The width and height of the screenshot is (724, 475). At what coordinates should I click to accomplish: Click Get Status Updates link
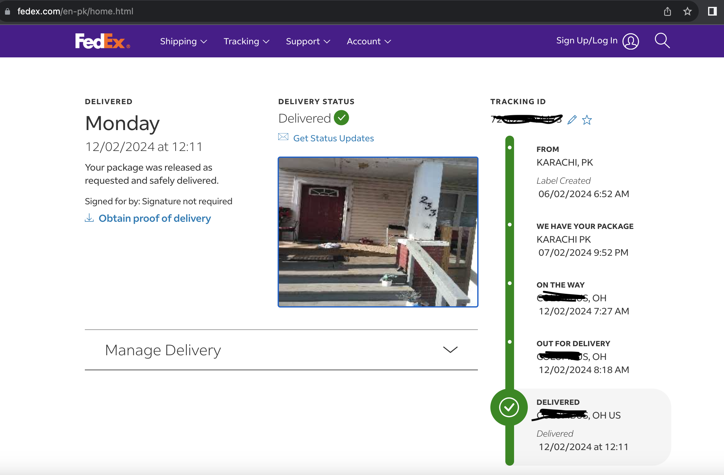click(x=333, y=138)
